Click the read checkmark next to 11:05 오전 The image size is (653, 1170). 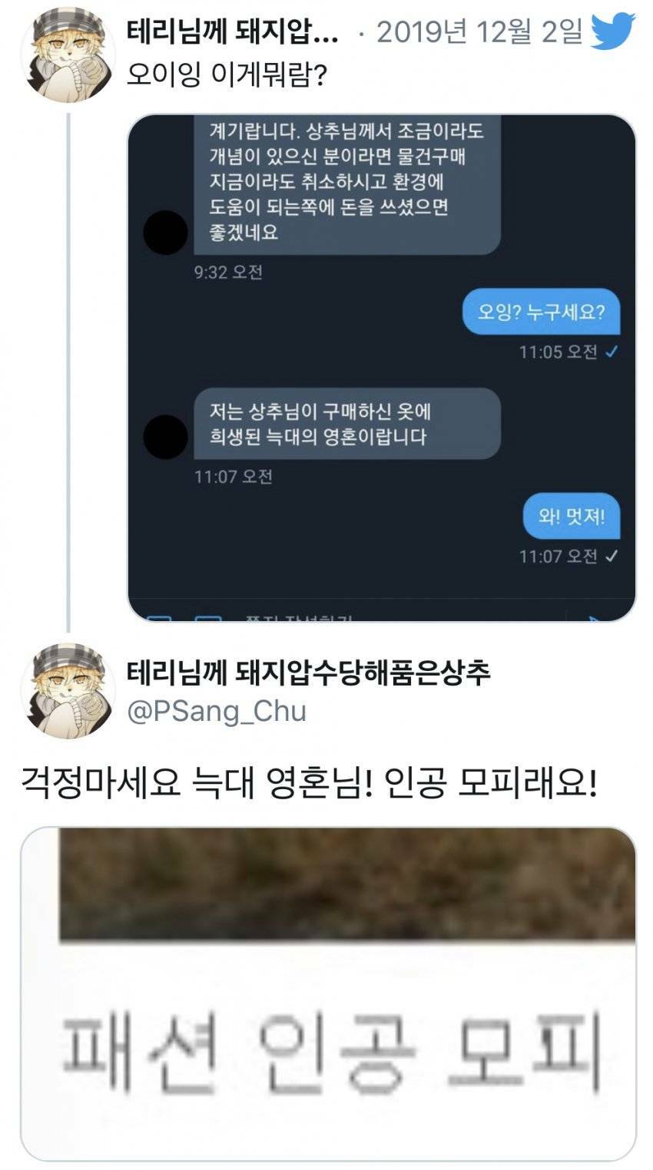pos(612,352)
